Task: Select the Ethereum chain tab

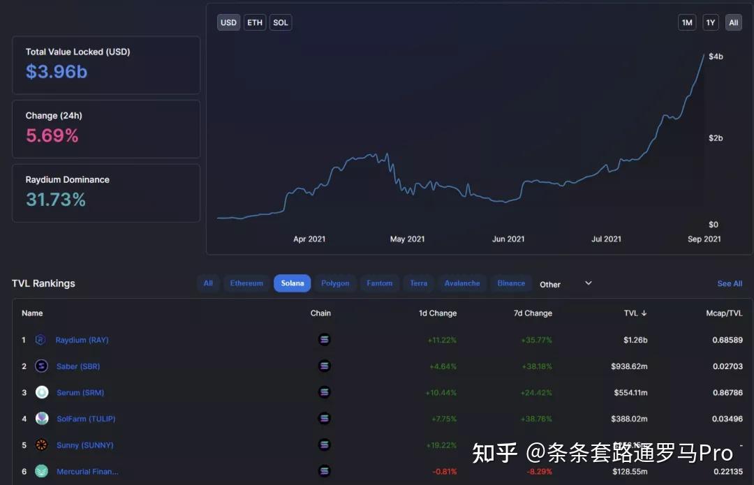Action: pos(246,283)
